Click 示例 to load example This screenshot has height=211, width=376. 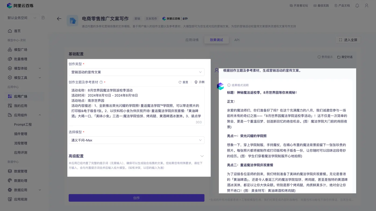point(200,82)
